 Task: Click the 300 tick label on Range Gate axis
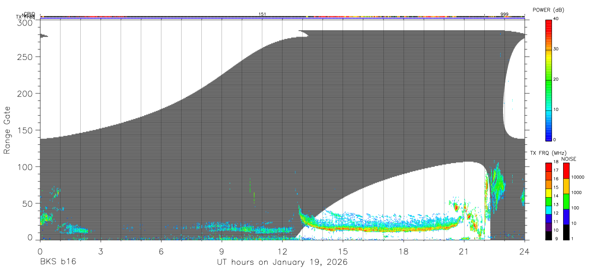[25, 23]
